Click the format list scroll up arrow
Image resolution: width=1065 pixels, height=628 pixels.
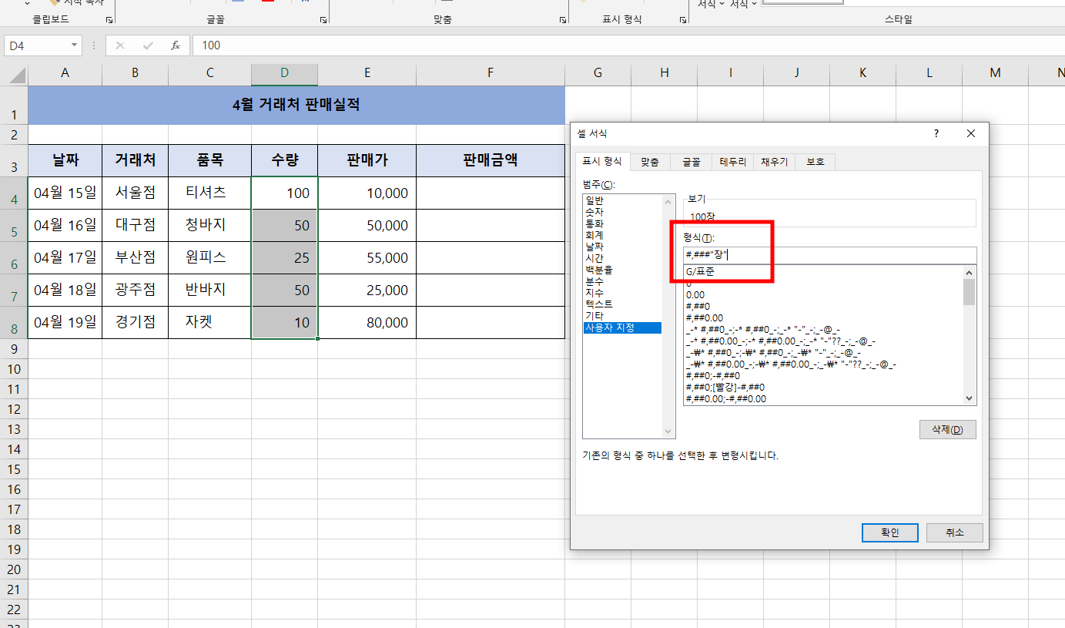pyautogui.click(x=970, y=272)
